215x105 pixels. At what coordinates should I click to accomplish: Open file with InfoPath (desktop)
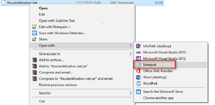pos(170,46)
